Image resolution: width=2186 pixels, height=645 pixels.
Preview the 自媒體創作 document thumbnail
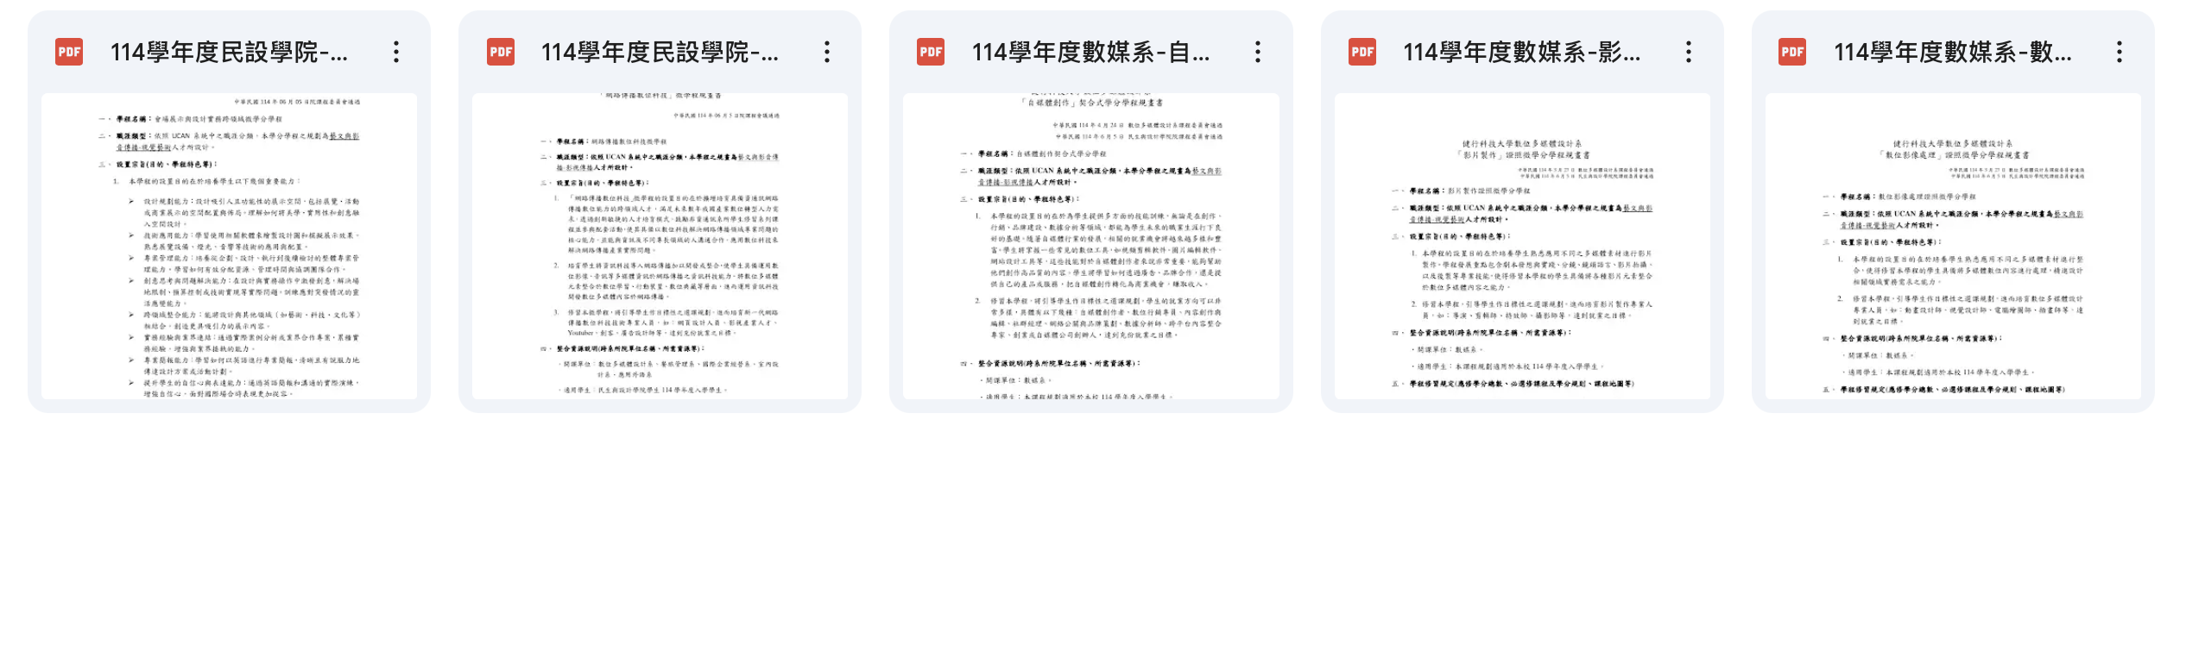pos(1090,246)
